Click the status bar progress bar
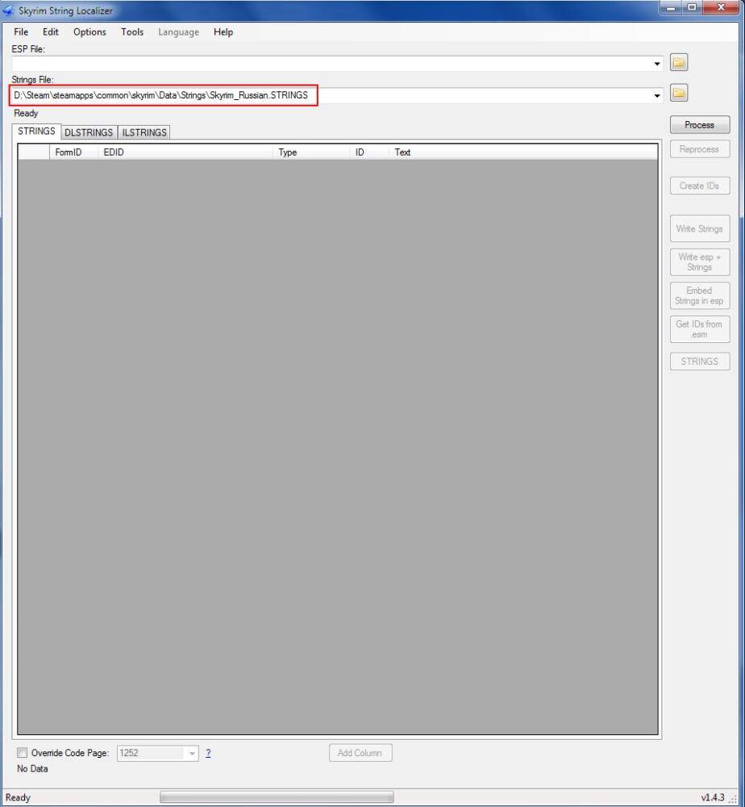Image resolution: width=745 pixels, height=807 pixels. point(277,797)
